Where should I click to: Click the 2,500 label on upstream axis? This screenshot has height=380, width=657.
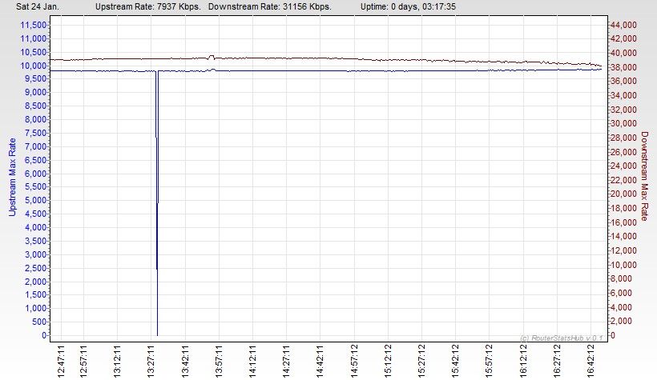(35, 268)
